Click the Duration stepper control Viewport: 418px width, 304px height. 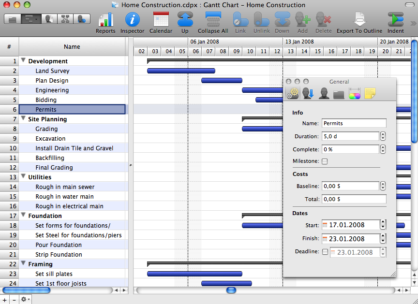(x=383, y=136)
